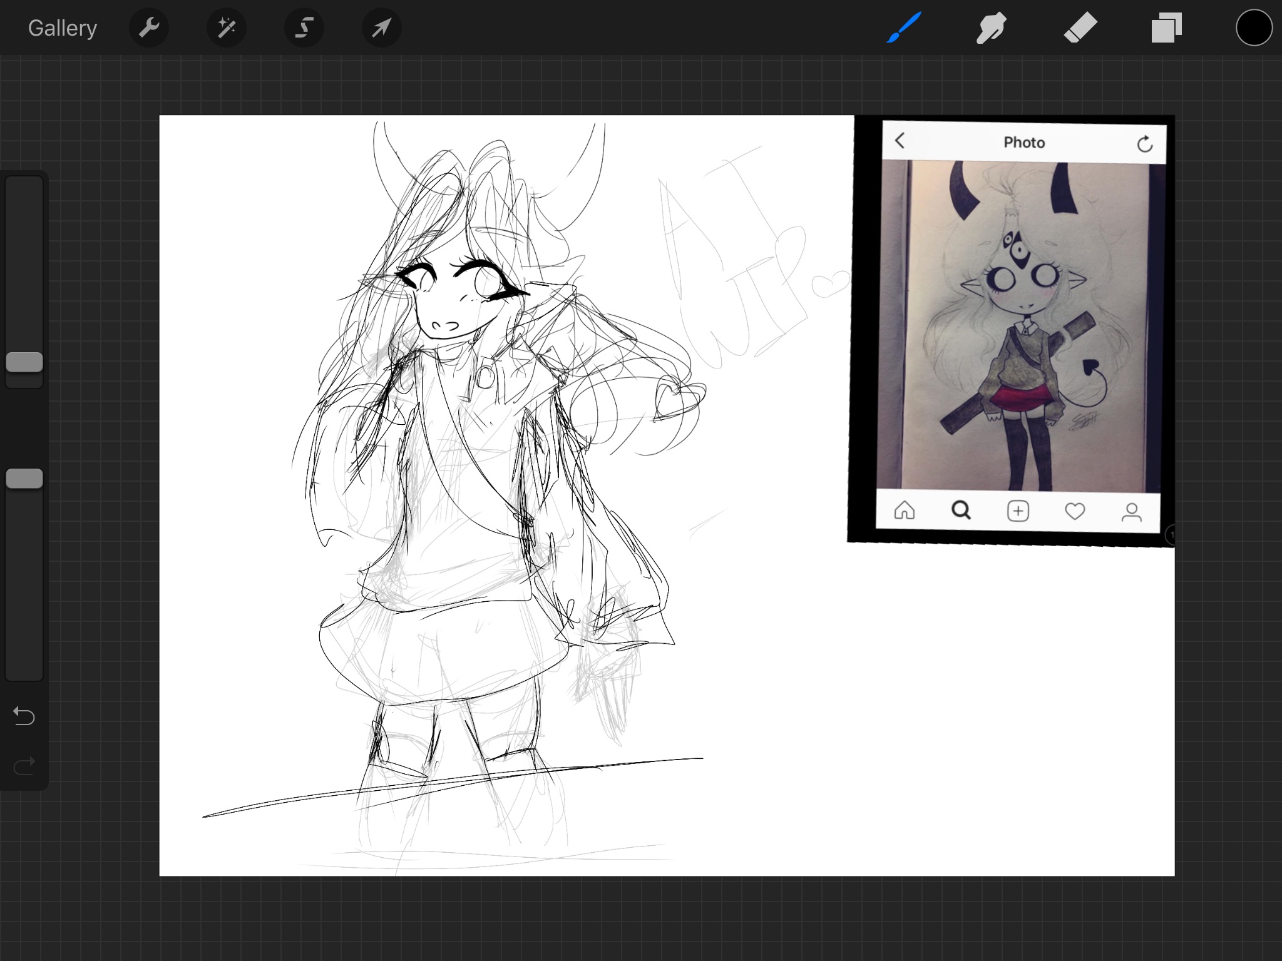This screenshot has height=961, width=1282.
Task: Click the home icon in the reference image
Action: [905, 511]
